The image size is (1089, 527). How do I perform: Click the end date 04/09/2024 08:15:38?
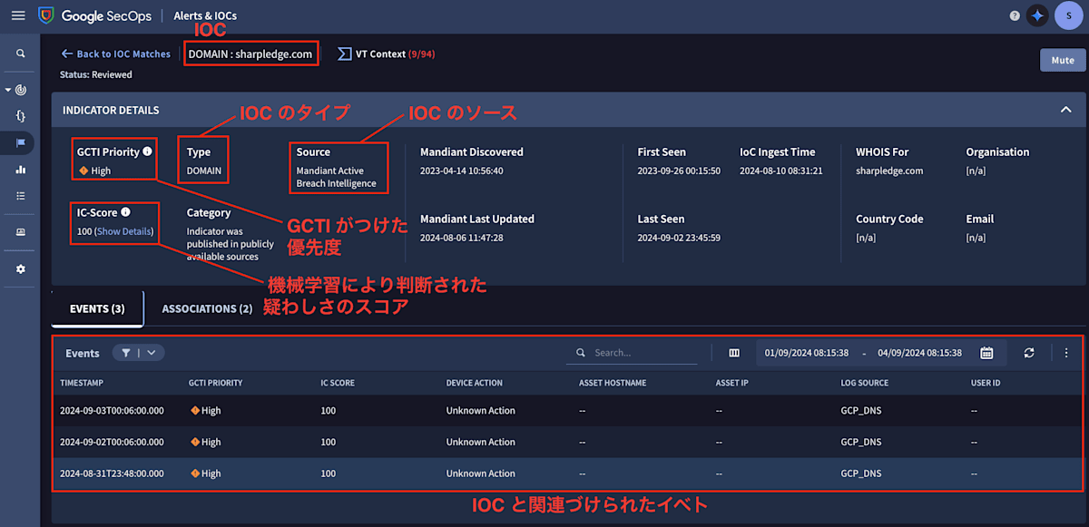pyautogui.click(x=919, y=353)
